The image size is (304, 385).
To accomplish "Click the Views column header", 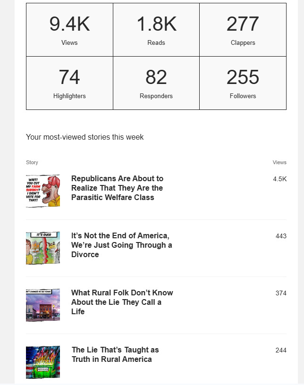I will pyautogui.click(x=279, y=162).
